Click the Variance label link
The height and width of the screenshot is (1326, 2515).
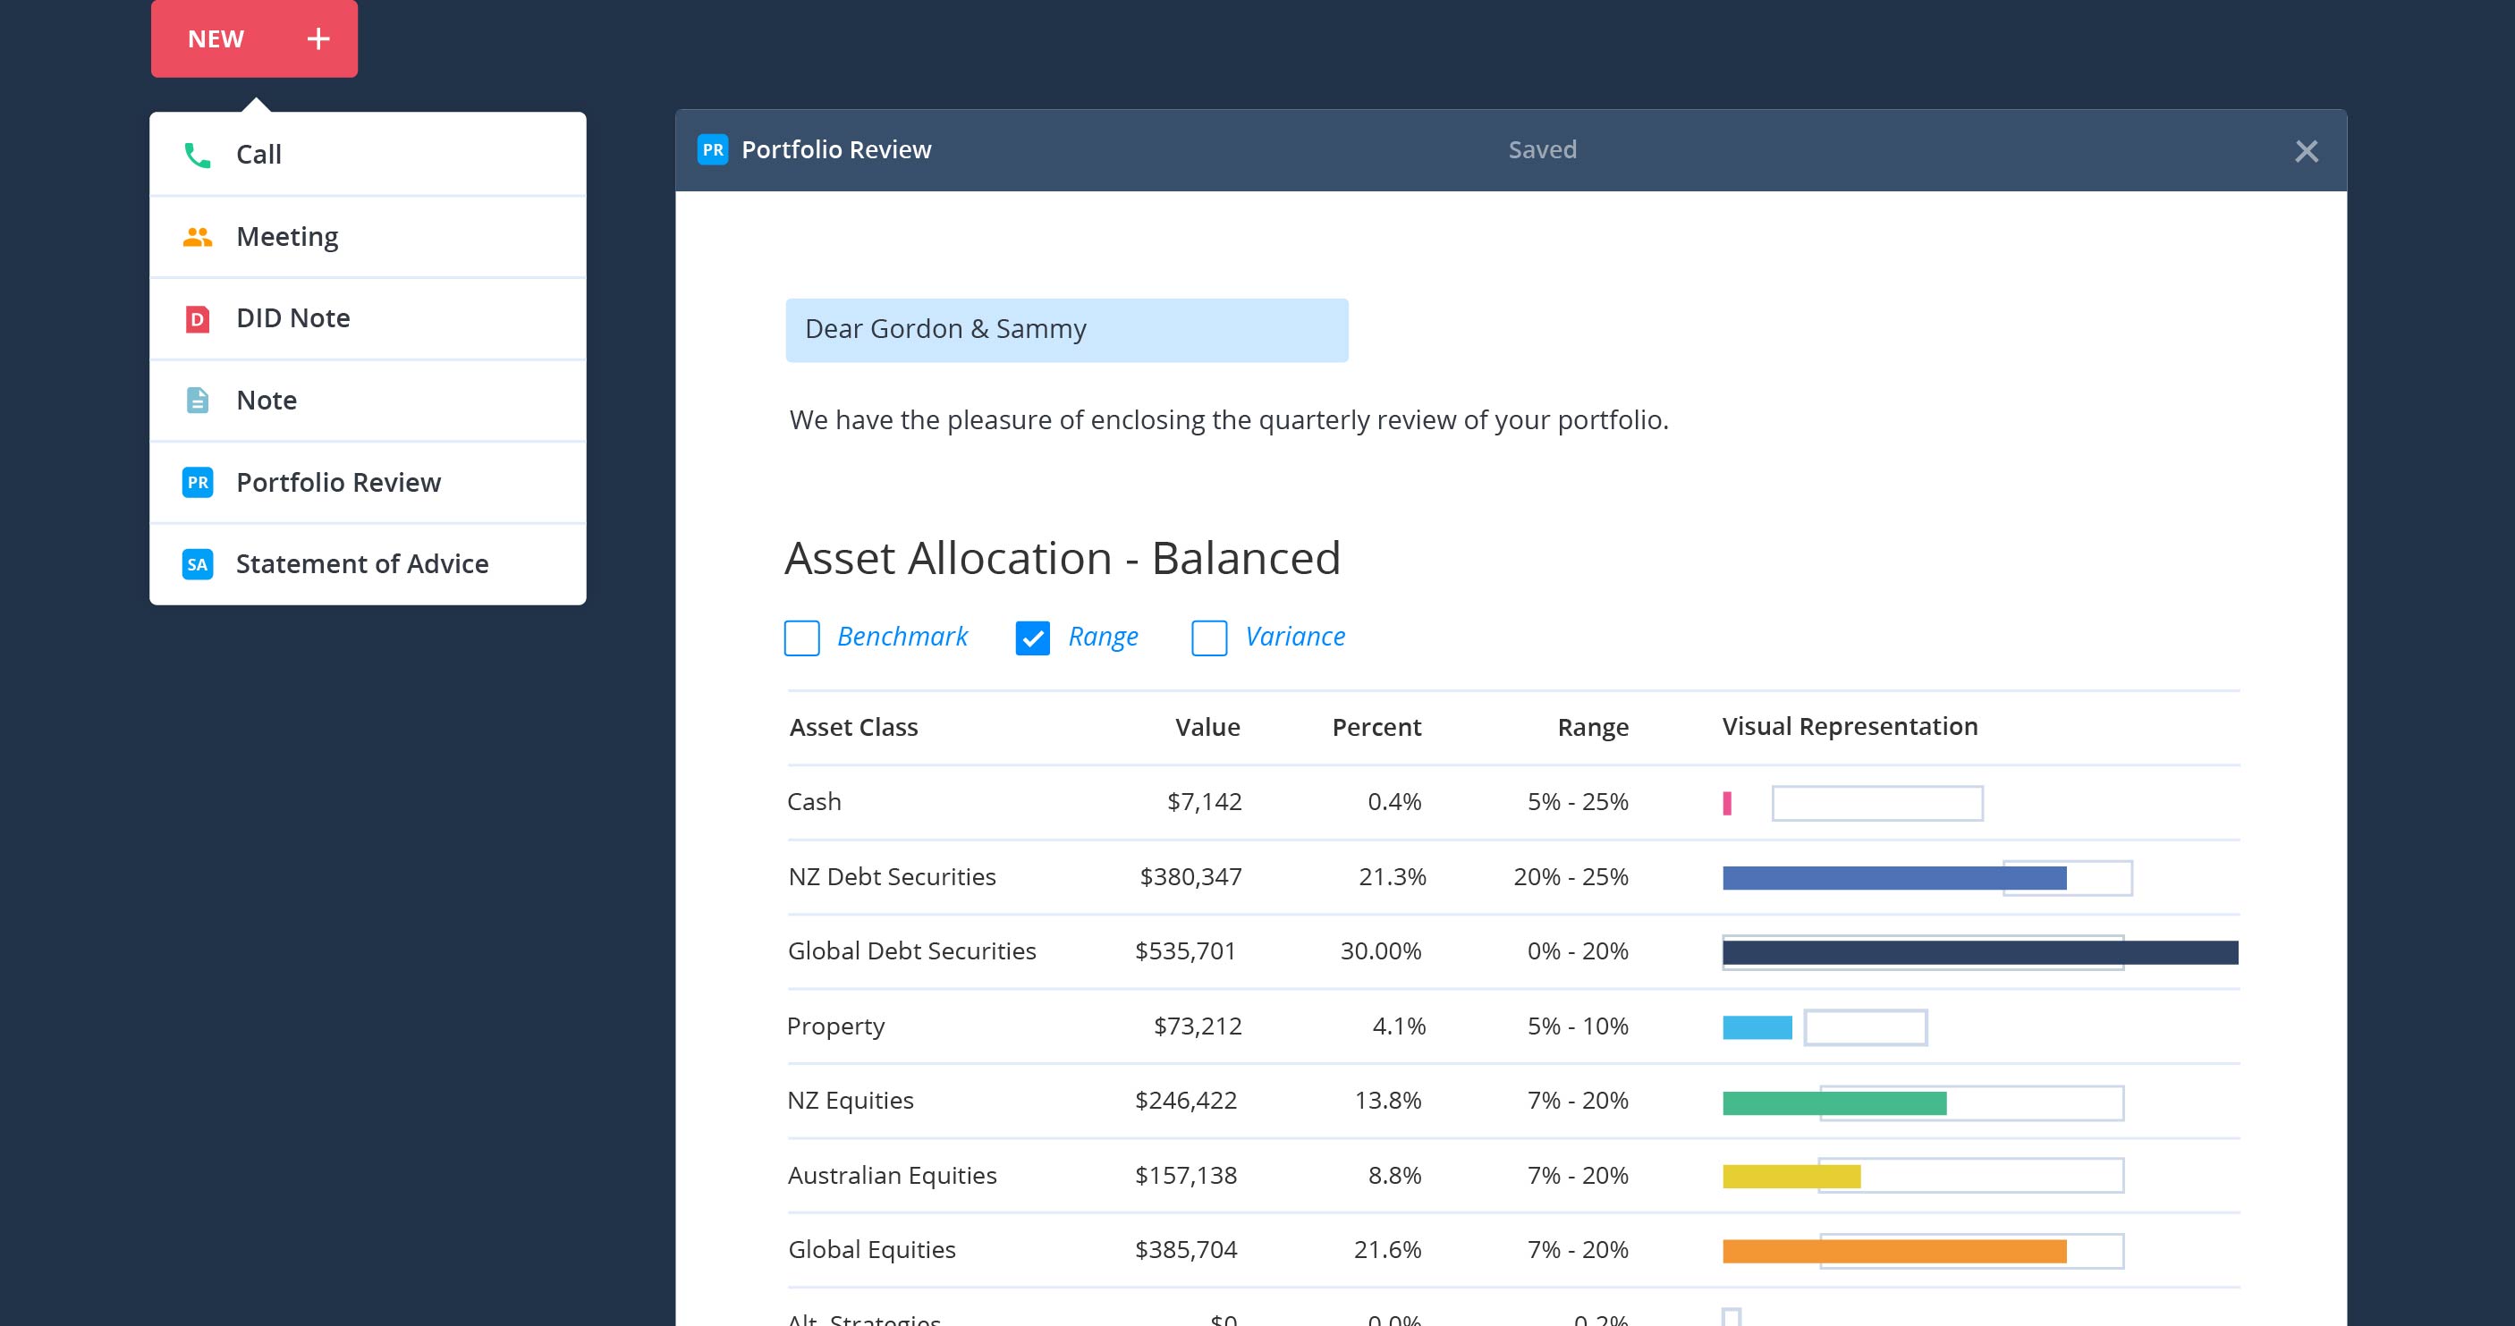pos(1294,636)
